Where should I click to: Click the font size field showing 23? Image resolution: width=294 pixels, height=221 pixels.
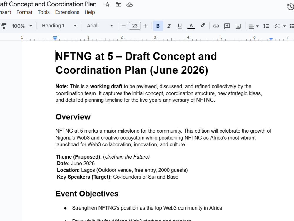[135, 26]
